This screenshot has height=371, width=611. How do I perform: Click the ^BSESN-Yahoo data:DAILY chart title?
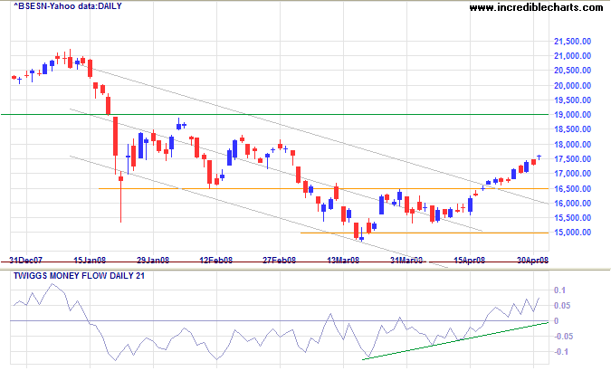[x=68, y=6]
